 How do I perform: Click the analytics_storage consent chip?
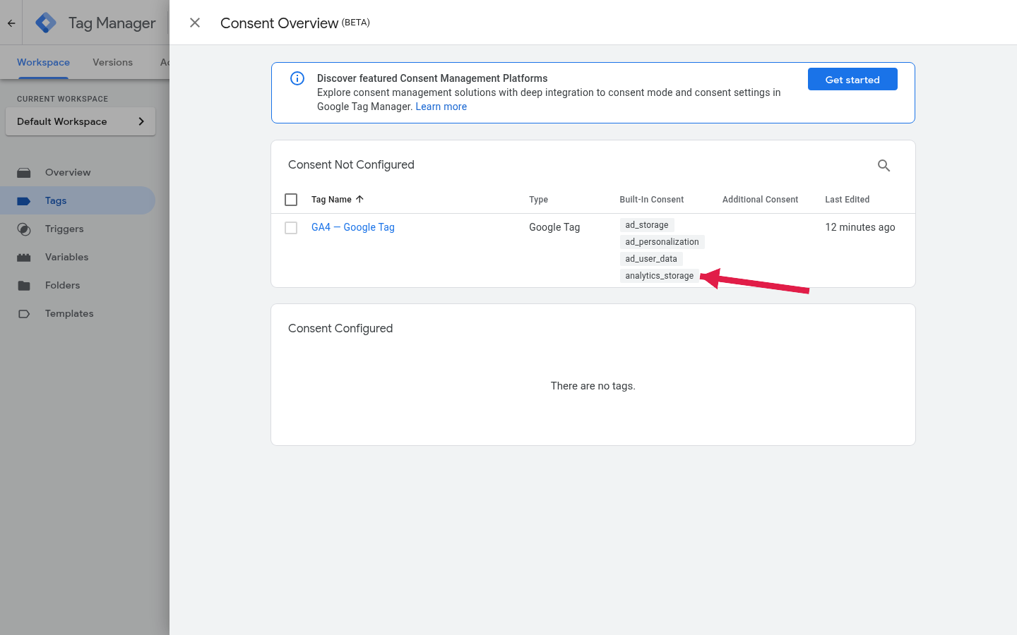click(659, 276)
